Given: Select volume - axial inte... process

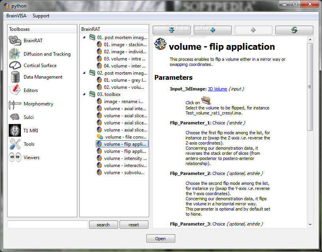Looking at the screenshot, I should pyautogui.click(x=122, y=109).
